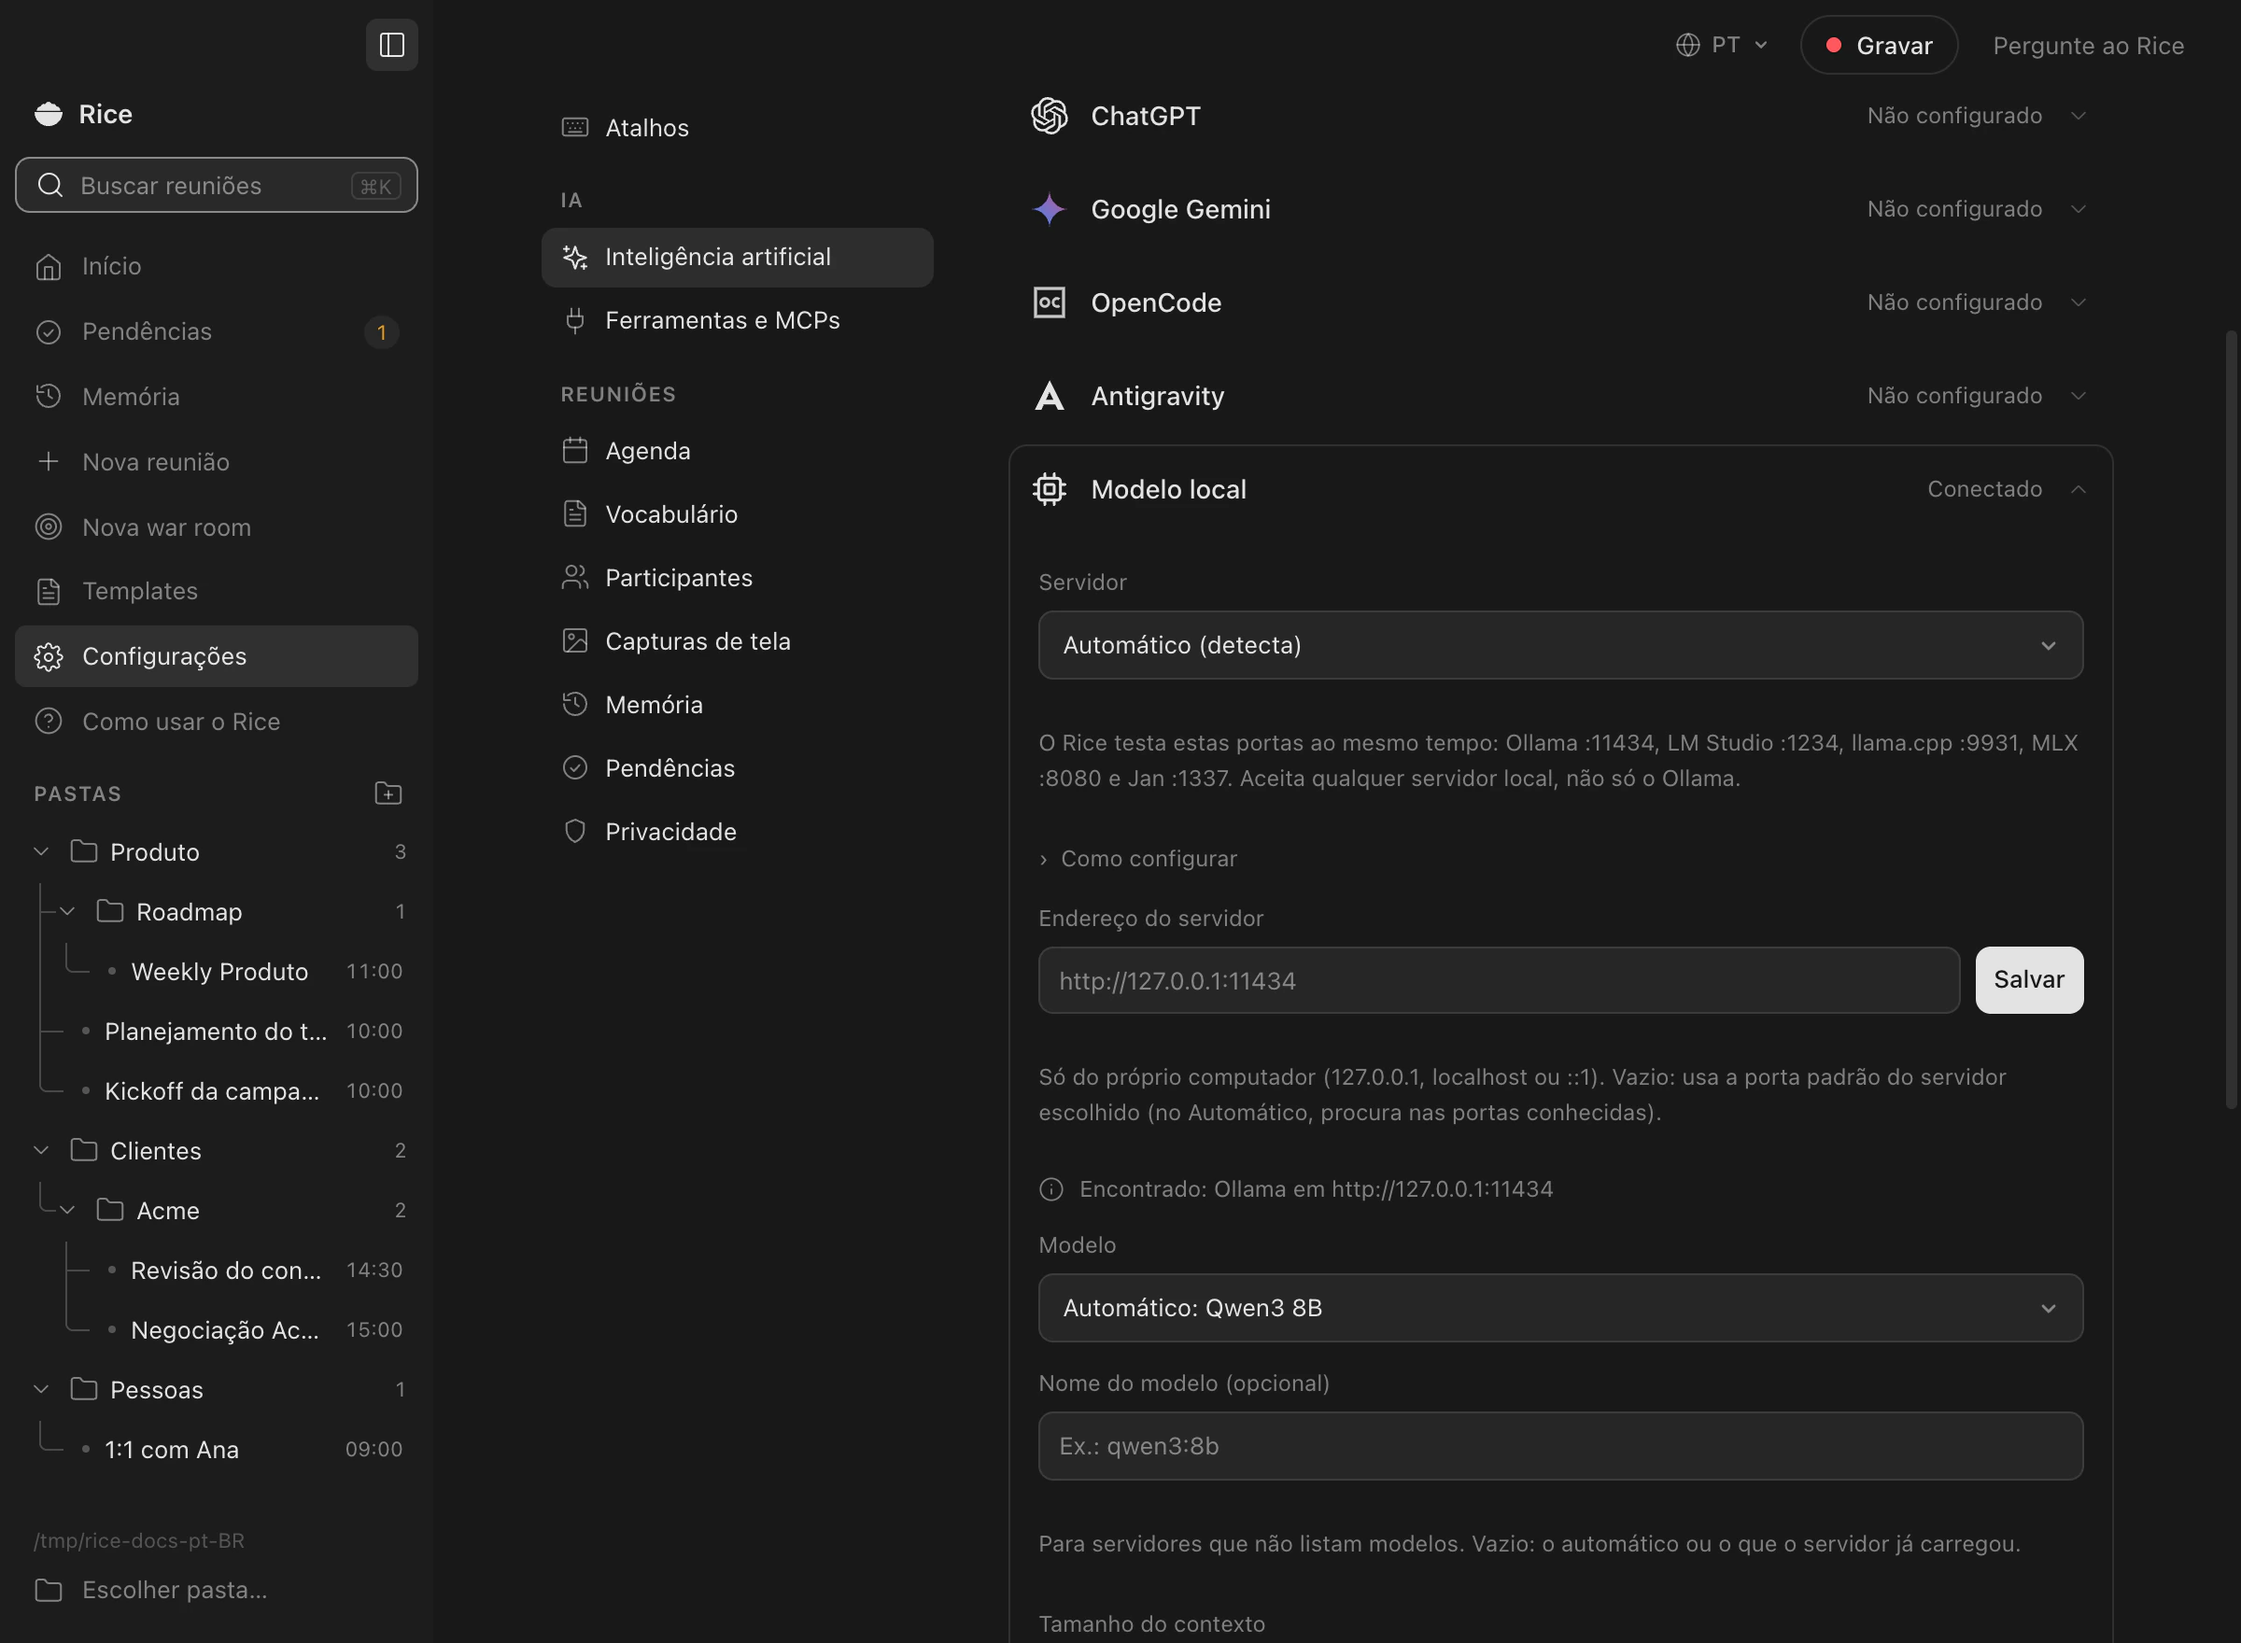Click the new folder icon in Pastas
Screen dimensions: 2241x1643
click(x=388, y=793)
